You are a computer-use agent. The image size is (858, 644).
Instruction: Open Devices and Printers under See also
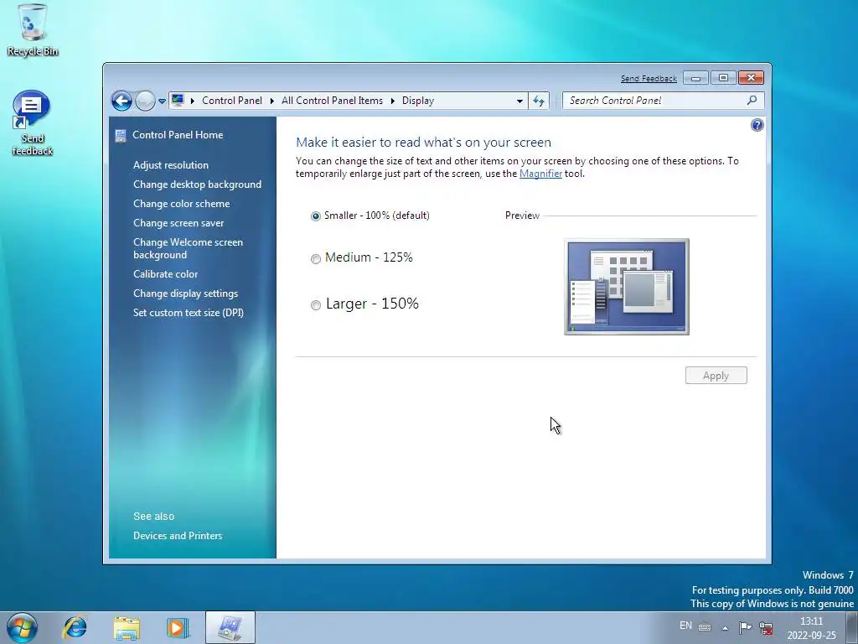point(178,536)
